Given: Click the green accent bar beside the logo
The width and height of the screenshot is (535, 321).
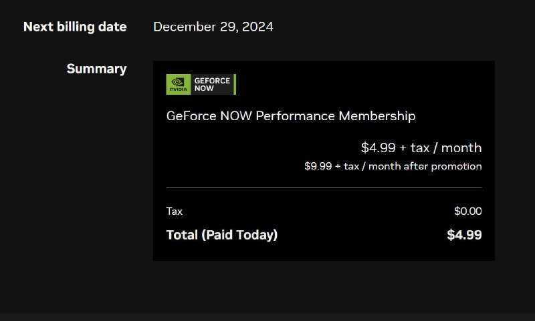Looking at the screenshot, I should pyautogui.click(x=235, y=84).
